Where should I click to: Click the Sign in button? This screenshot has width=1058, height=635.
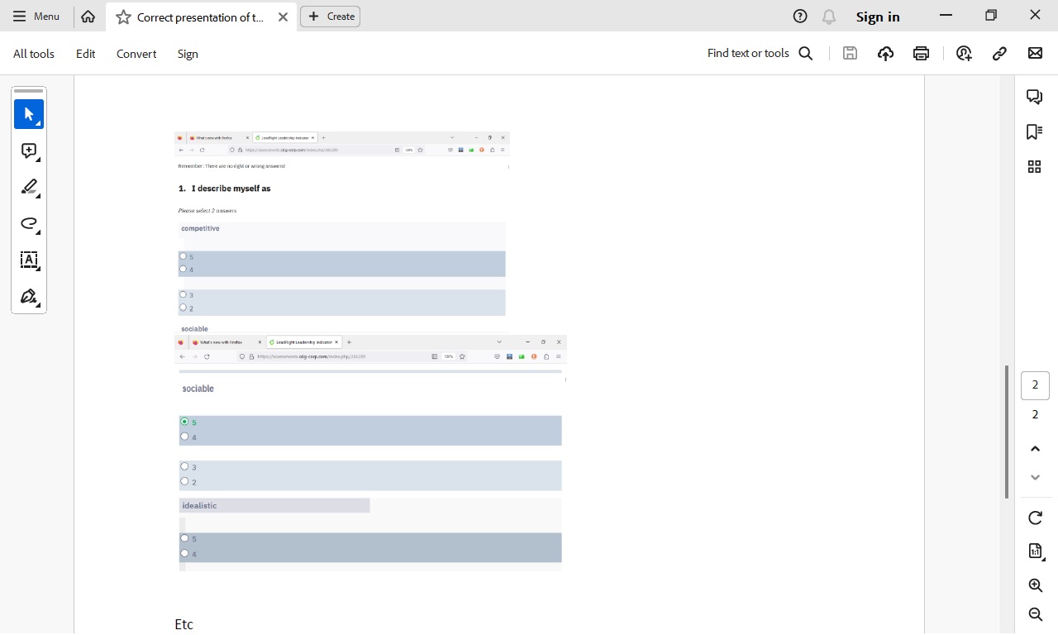point(878,17)
